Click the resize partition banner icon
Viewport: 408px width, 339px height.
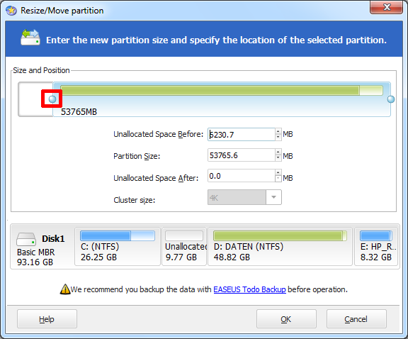tap(30, 38)
